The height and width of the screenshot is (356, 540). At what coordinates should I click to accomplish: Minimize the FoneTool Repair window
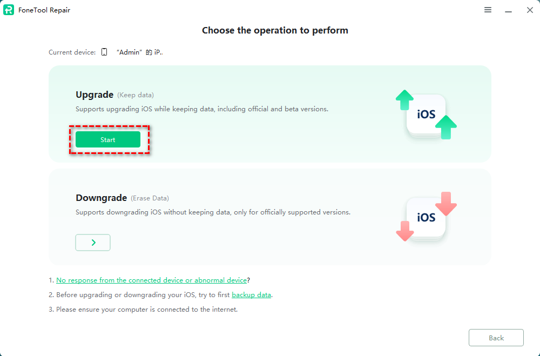coord(508,10)
